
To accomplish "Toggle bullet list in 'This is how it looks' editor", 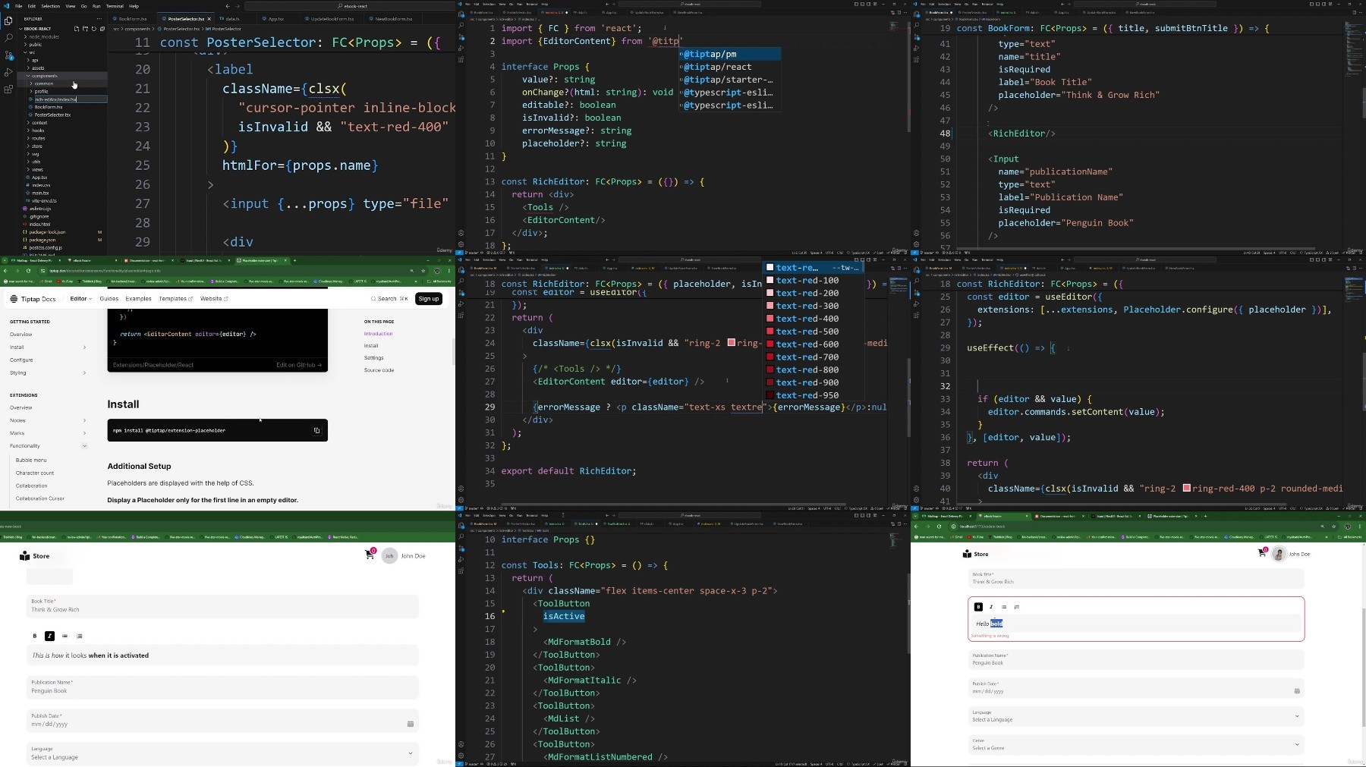I will (65, 636).
